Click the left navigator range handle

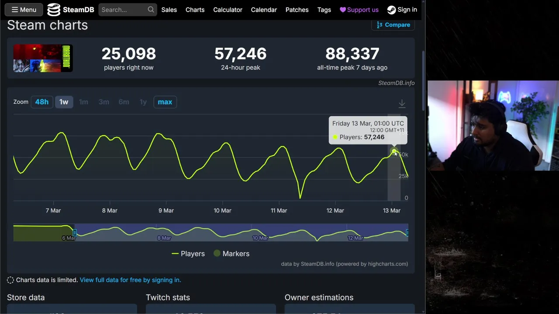tap(75, 233)
